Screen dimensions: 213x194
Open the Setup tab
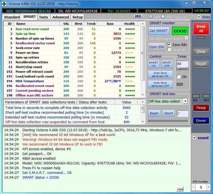tap(78, 17)
